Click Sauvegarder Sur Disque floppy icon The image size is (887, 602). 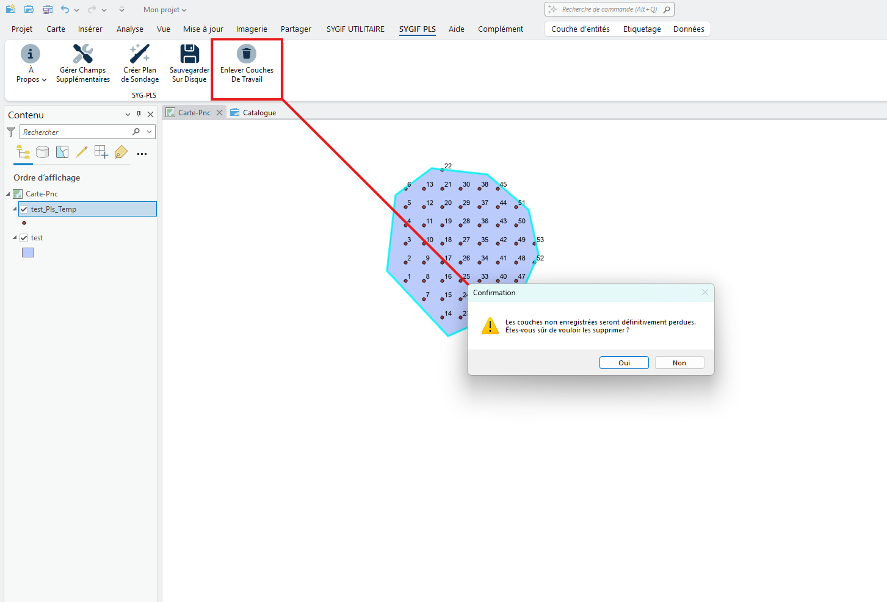pyautogui.click(x=189, y=54)
